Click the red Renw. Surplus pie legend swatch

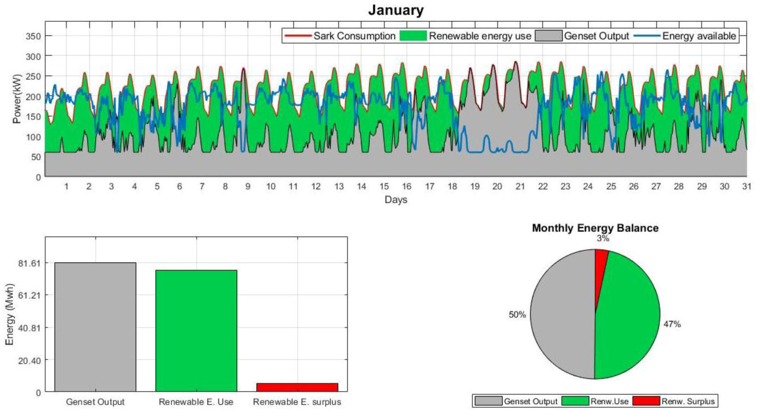(x=646, y=401)
